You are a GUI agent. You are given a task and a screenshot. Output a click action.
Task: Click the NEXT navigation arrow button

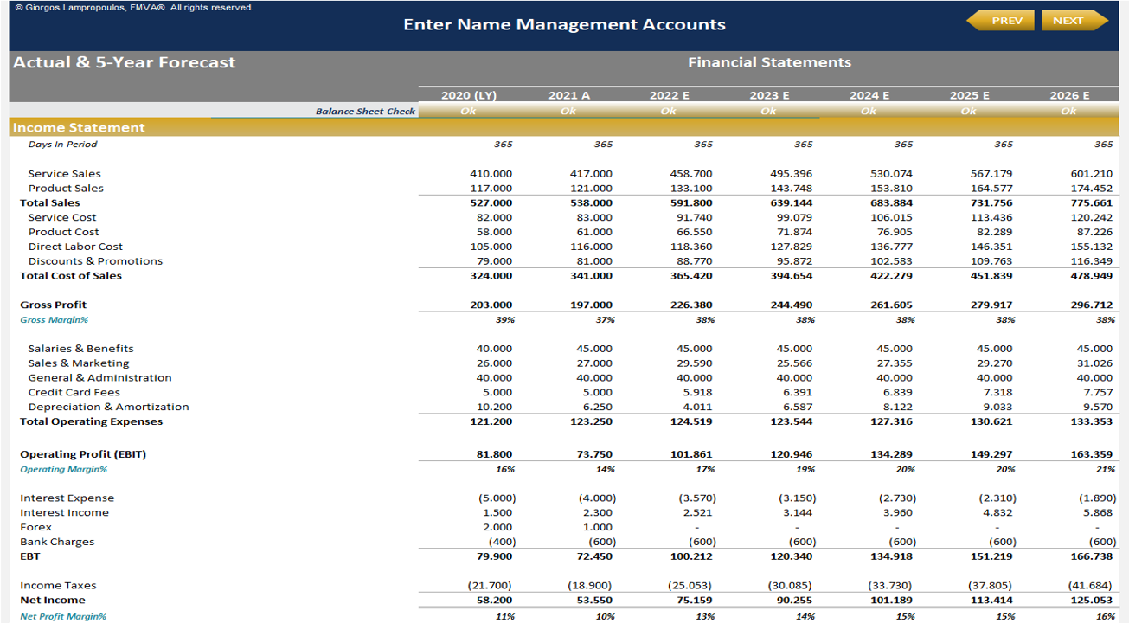tap(1074, 21)
